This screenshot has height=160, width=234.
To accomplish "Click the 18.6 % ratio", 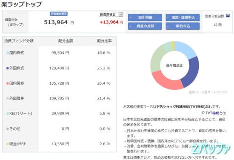I will coord(104,53).
